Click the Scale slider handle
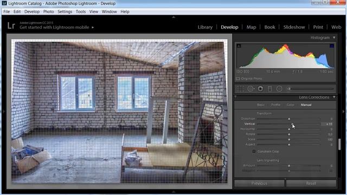The image size is (347, 195). tap(289, 140)
